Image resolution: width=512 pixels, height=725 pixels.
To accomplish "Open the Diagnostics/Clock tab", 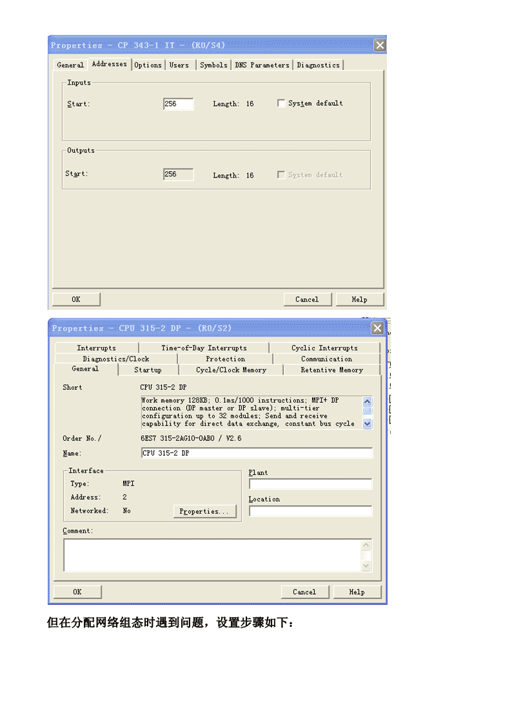I will (x=116, y=359).
